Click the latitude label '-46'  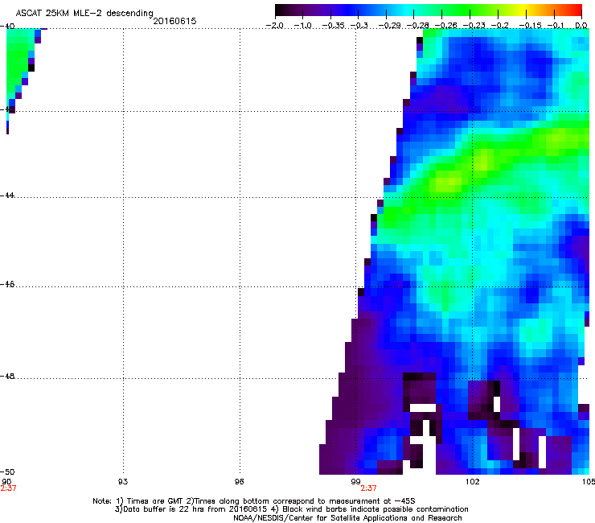[x=7, y=285]
